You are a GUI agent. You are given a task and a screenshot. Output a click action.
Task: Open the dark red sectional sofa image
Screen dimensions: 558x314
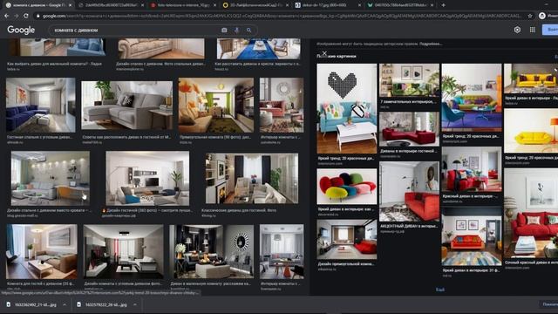(x=409, y=129)
